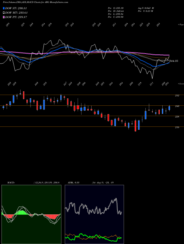The image size is (184, 244).
Task: Click the 'Avg V: 0.042 M' volume text
Action: (146, 8)
